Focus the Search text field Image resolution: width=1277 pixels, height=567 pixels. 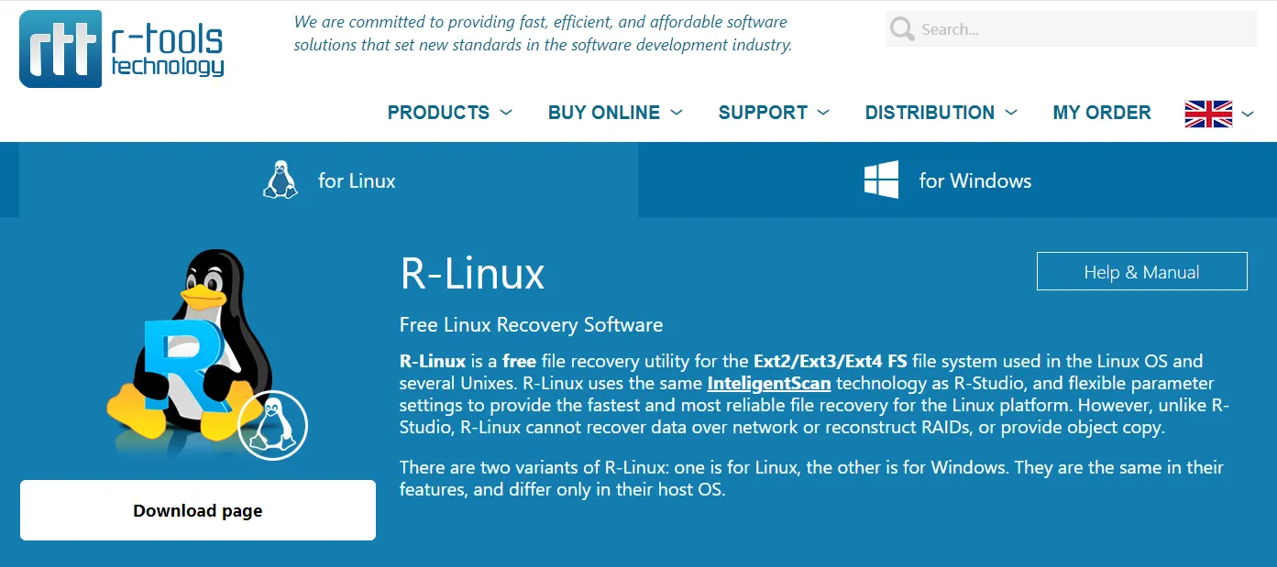[1082, 29]
